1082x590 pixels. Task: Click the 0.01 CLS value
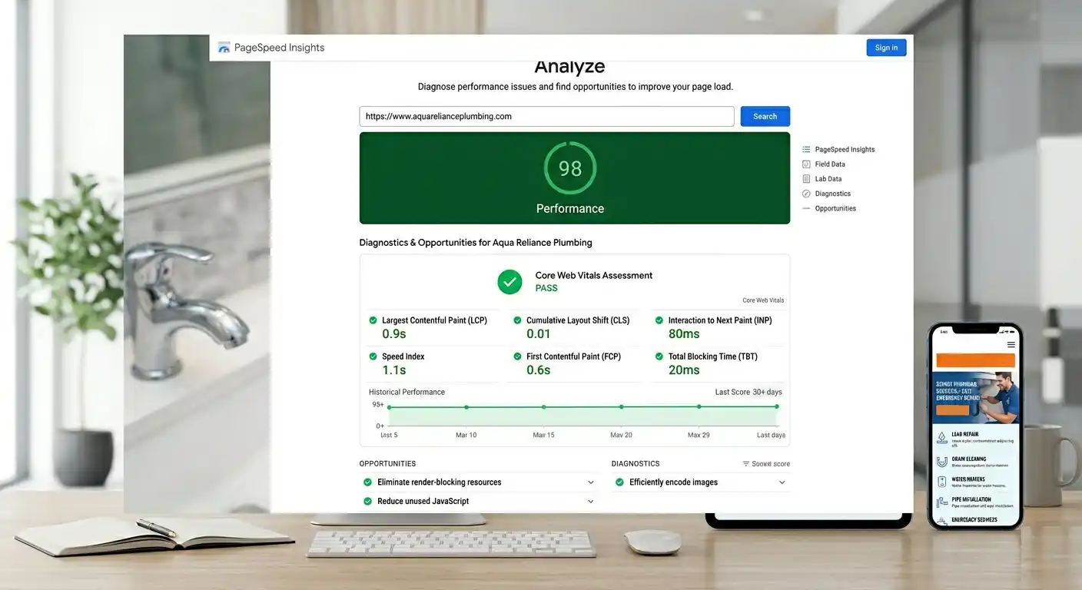[x=539, y=334]
